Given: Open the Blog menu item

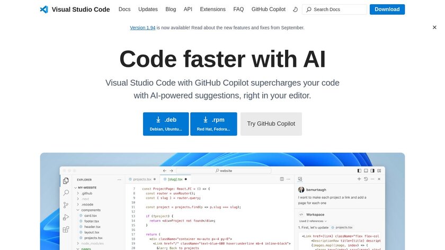Looking at the screenshot, I should point(171,10).
